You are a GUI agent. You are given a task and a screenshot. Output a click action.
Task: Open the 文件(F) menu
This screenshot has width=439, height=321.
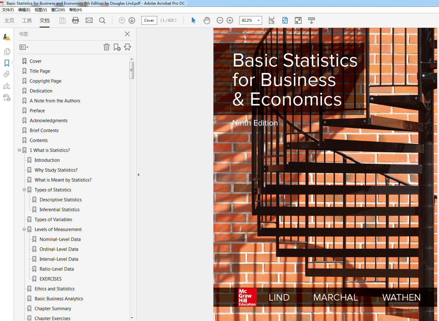pos(8,10)
